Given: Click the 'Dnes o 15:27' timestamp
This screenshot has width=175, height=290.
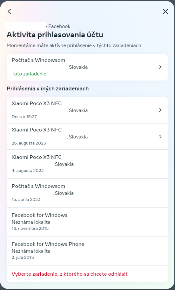Looking at the screenshot, I should tap(24, 117).
